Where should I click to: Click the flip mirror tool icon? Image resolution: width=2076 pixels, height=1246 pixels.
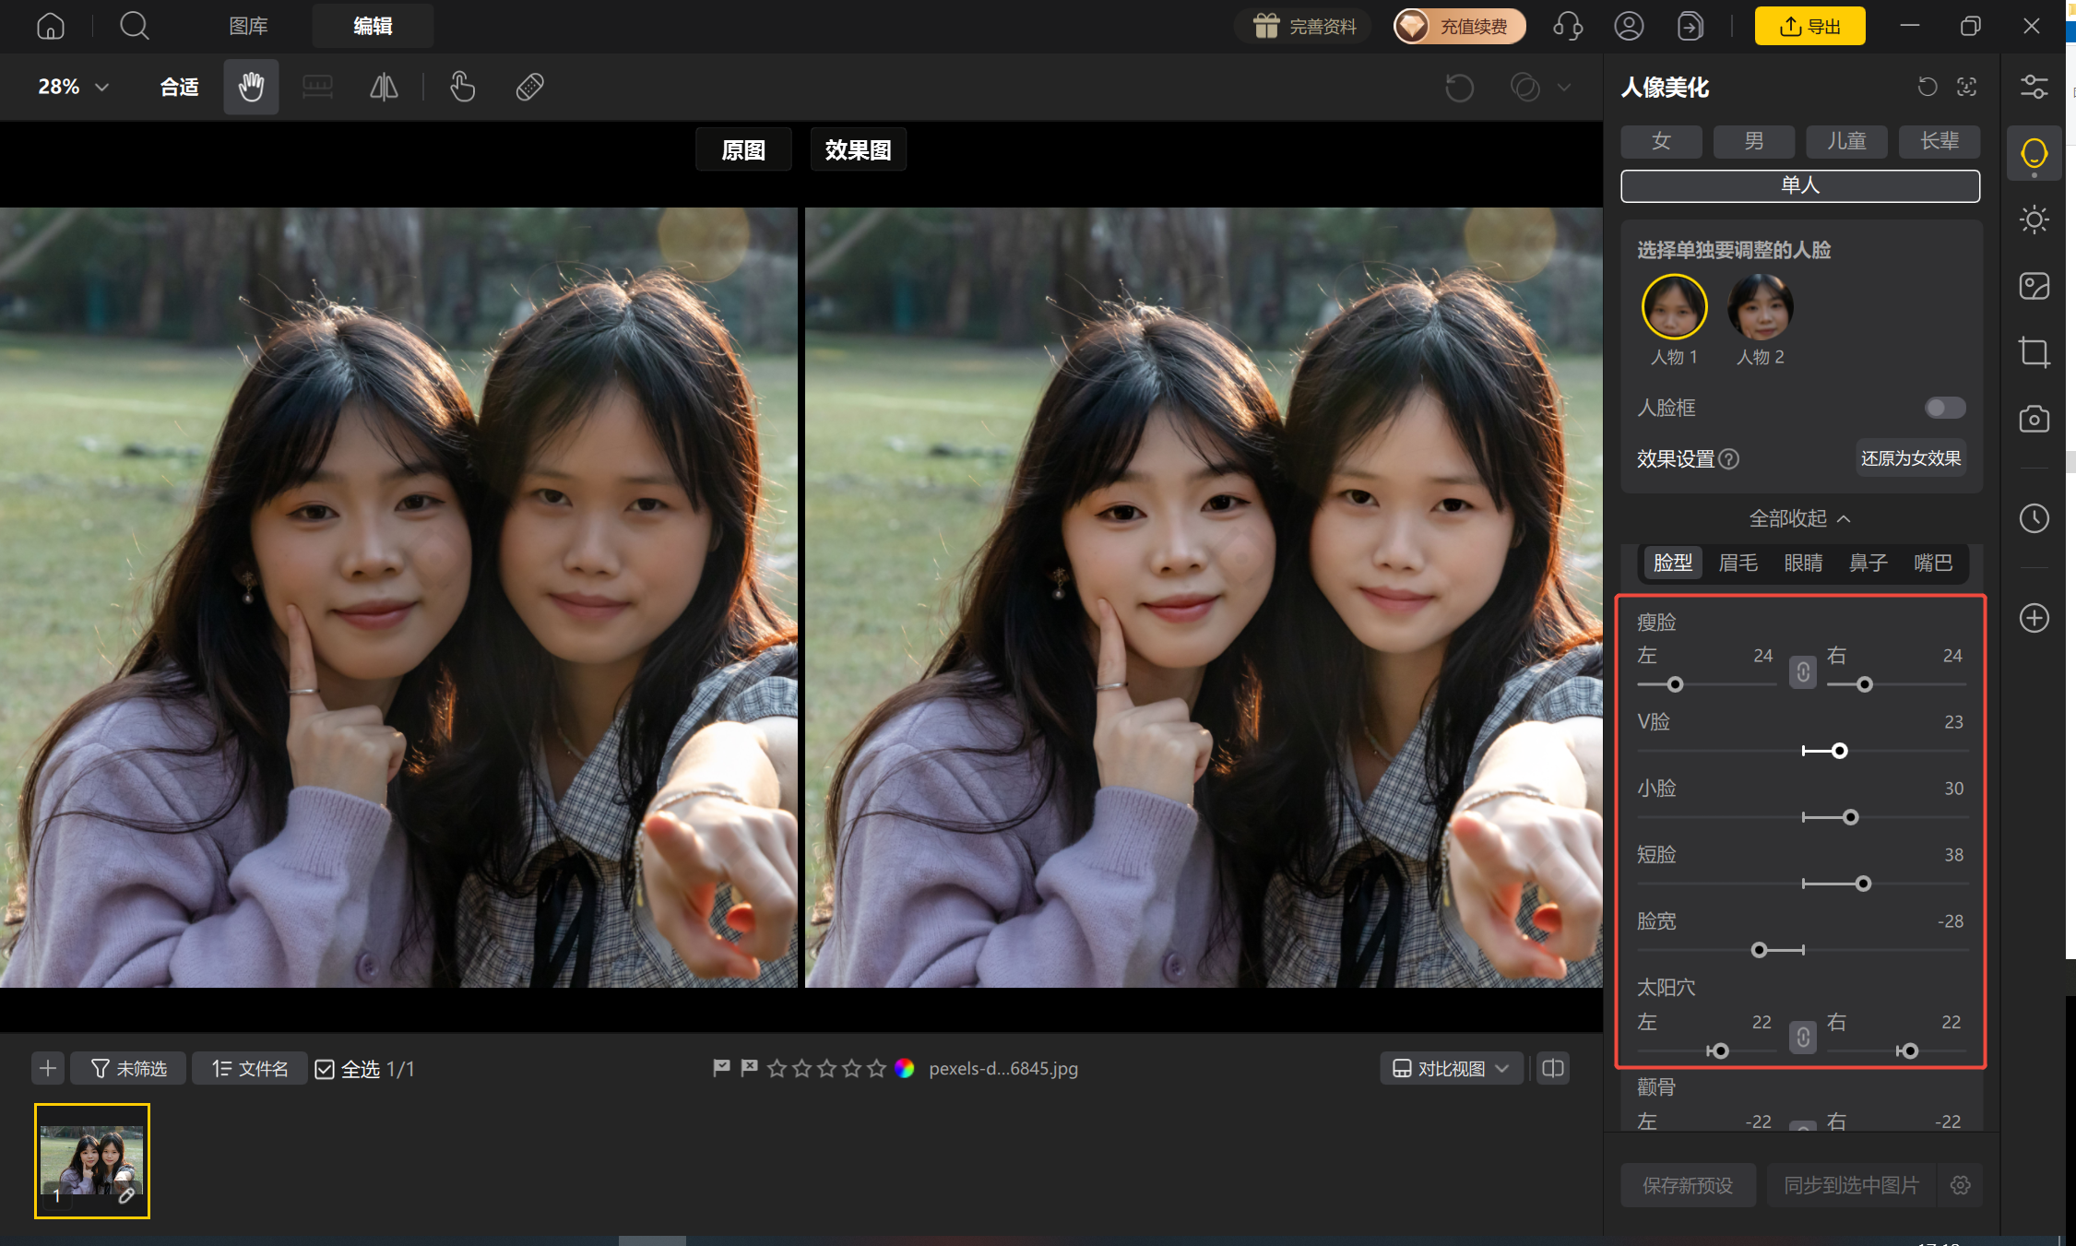pos(384,87)
